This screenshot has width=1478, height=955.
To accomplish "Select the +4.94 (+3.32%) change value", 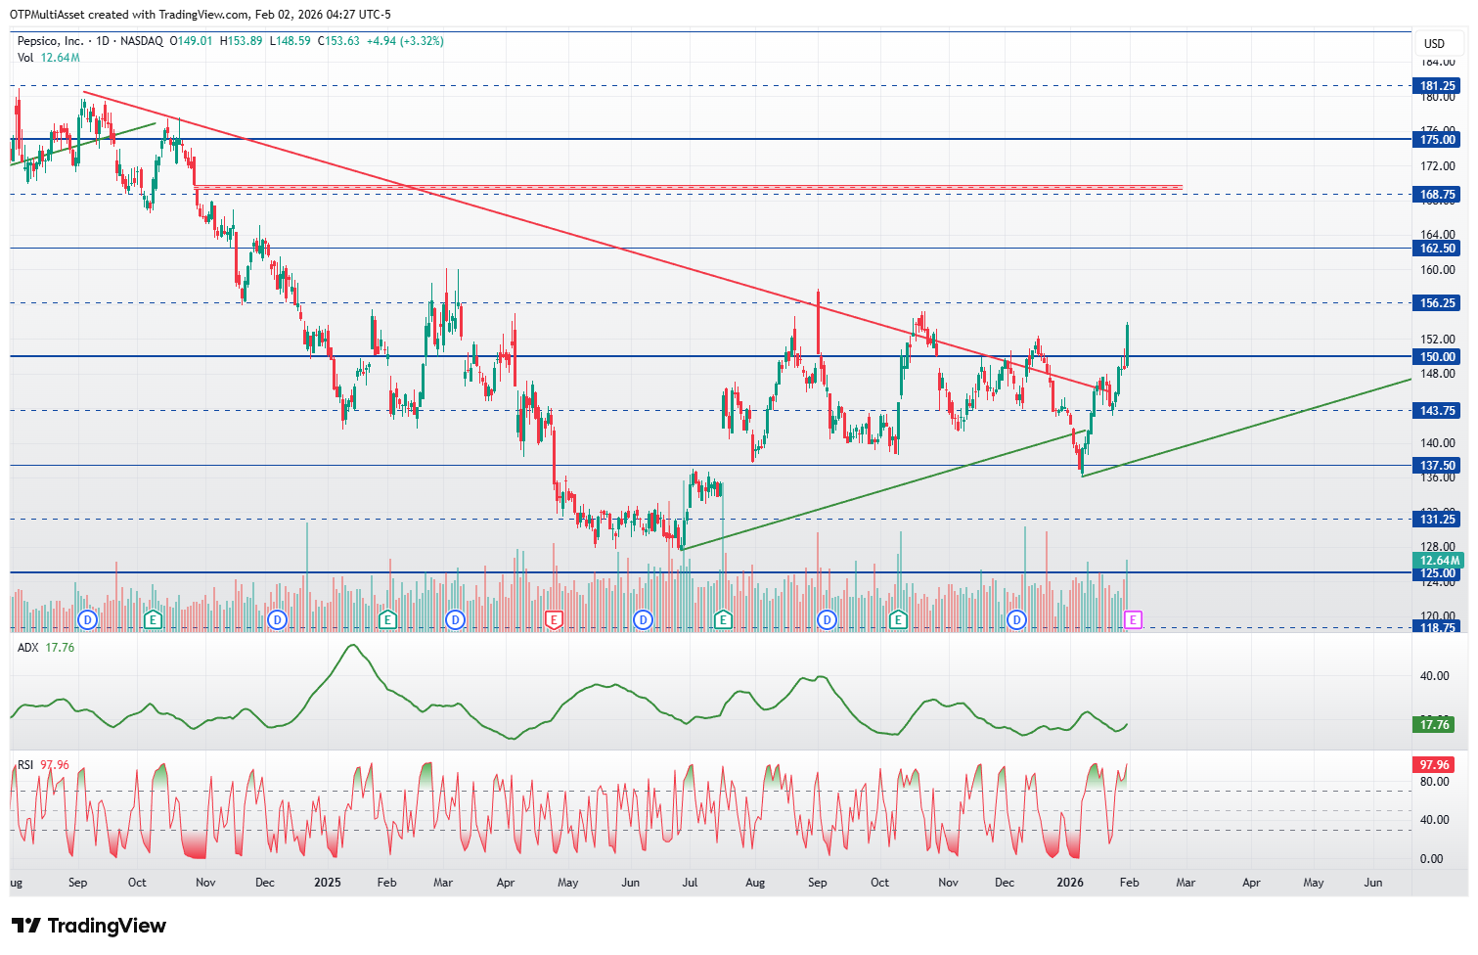I will click(405, 41).
